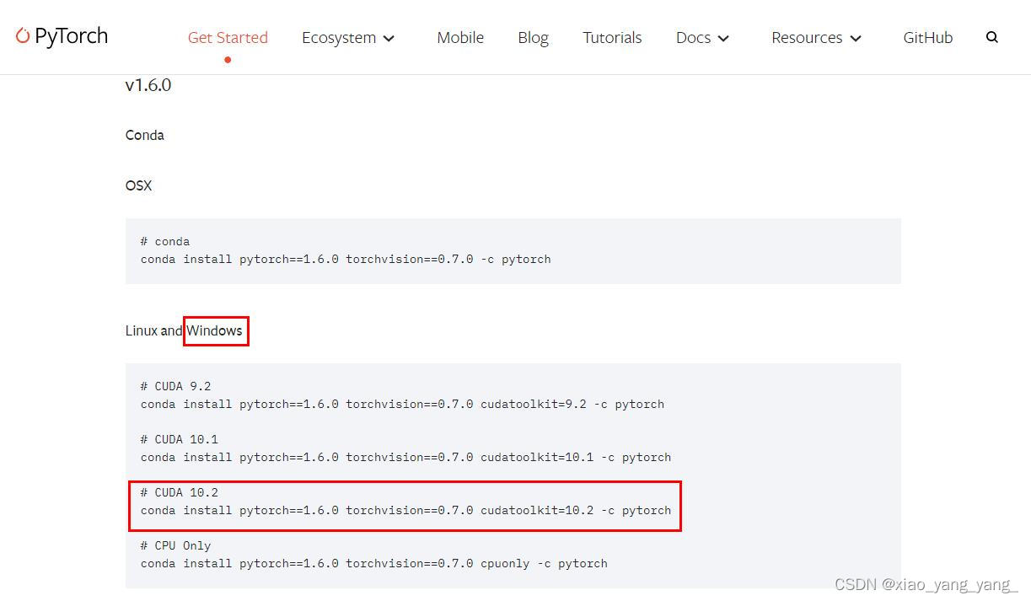Click the '# CUDA 10.2' comment
Image resolution: width=1031 pixels, height=601 pixels.
[x=179, y=493]
